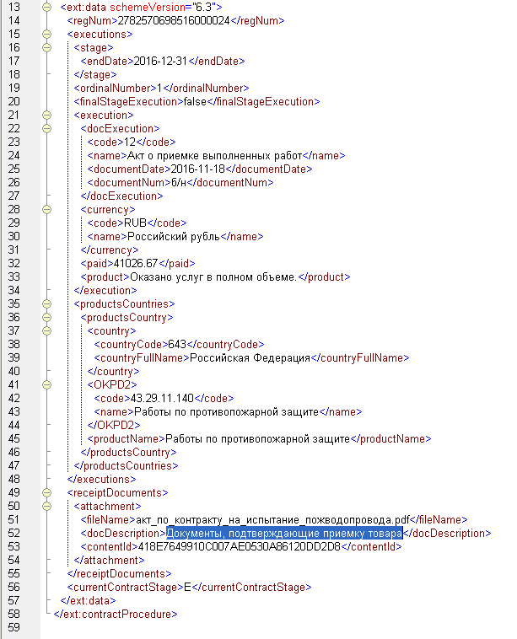Click currency code value RUB

pyautogui.click(x=136, y=223)
